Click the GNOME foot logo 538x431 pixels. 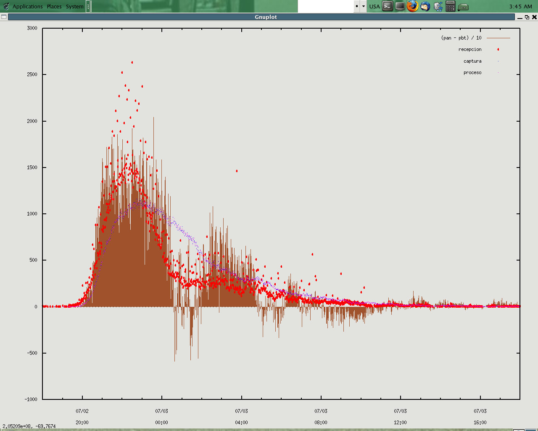6,6
